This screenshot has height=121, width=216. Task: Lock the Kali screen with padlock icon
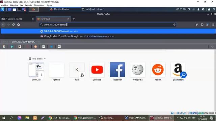209,9
